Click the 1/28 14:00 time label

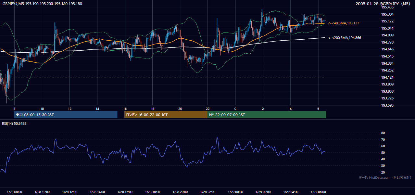point(97,192)
